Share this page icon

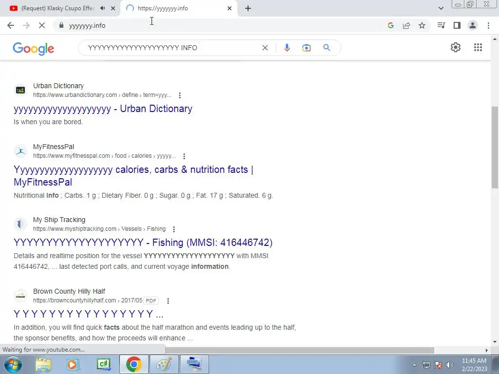click(x=406, y=25)
